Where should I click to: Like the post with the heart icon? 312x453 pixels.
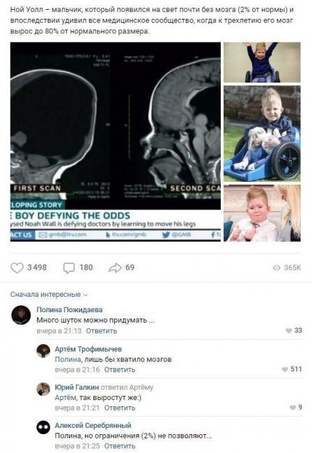click(x=17, y=268)
